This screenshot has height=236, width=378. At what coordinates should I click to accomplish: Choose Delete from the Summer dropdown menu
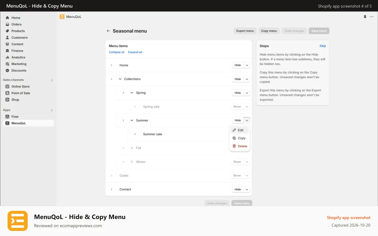[x=239, y=146]
